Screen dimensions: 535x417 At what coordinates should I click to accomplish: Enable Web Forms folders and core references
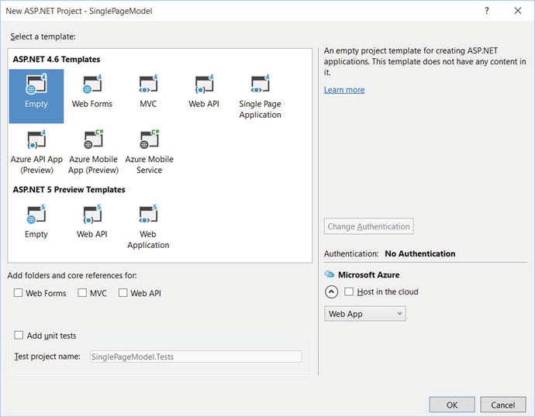[x=18, y=293]
